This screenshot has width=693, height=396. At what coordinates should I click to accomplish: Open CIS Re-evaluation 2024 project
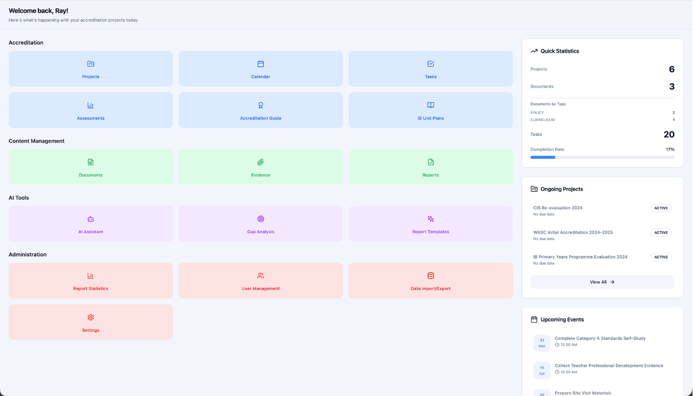pos(558,208)
